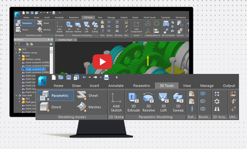Collapse top-level Gearbox casing node in history tree
This screenshot has width=247, height=149.
(16, 53)
